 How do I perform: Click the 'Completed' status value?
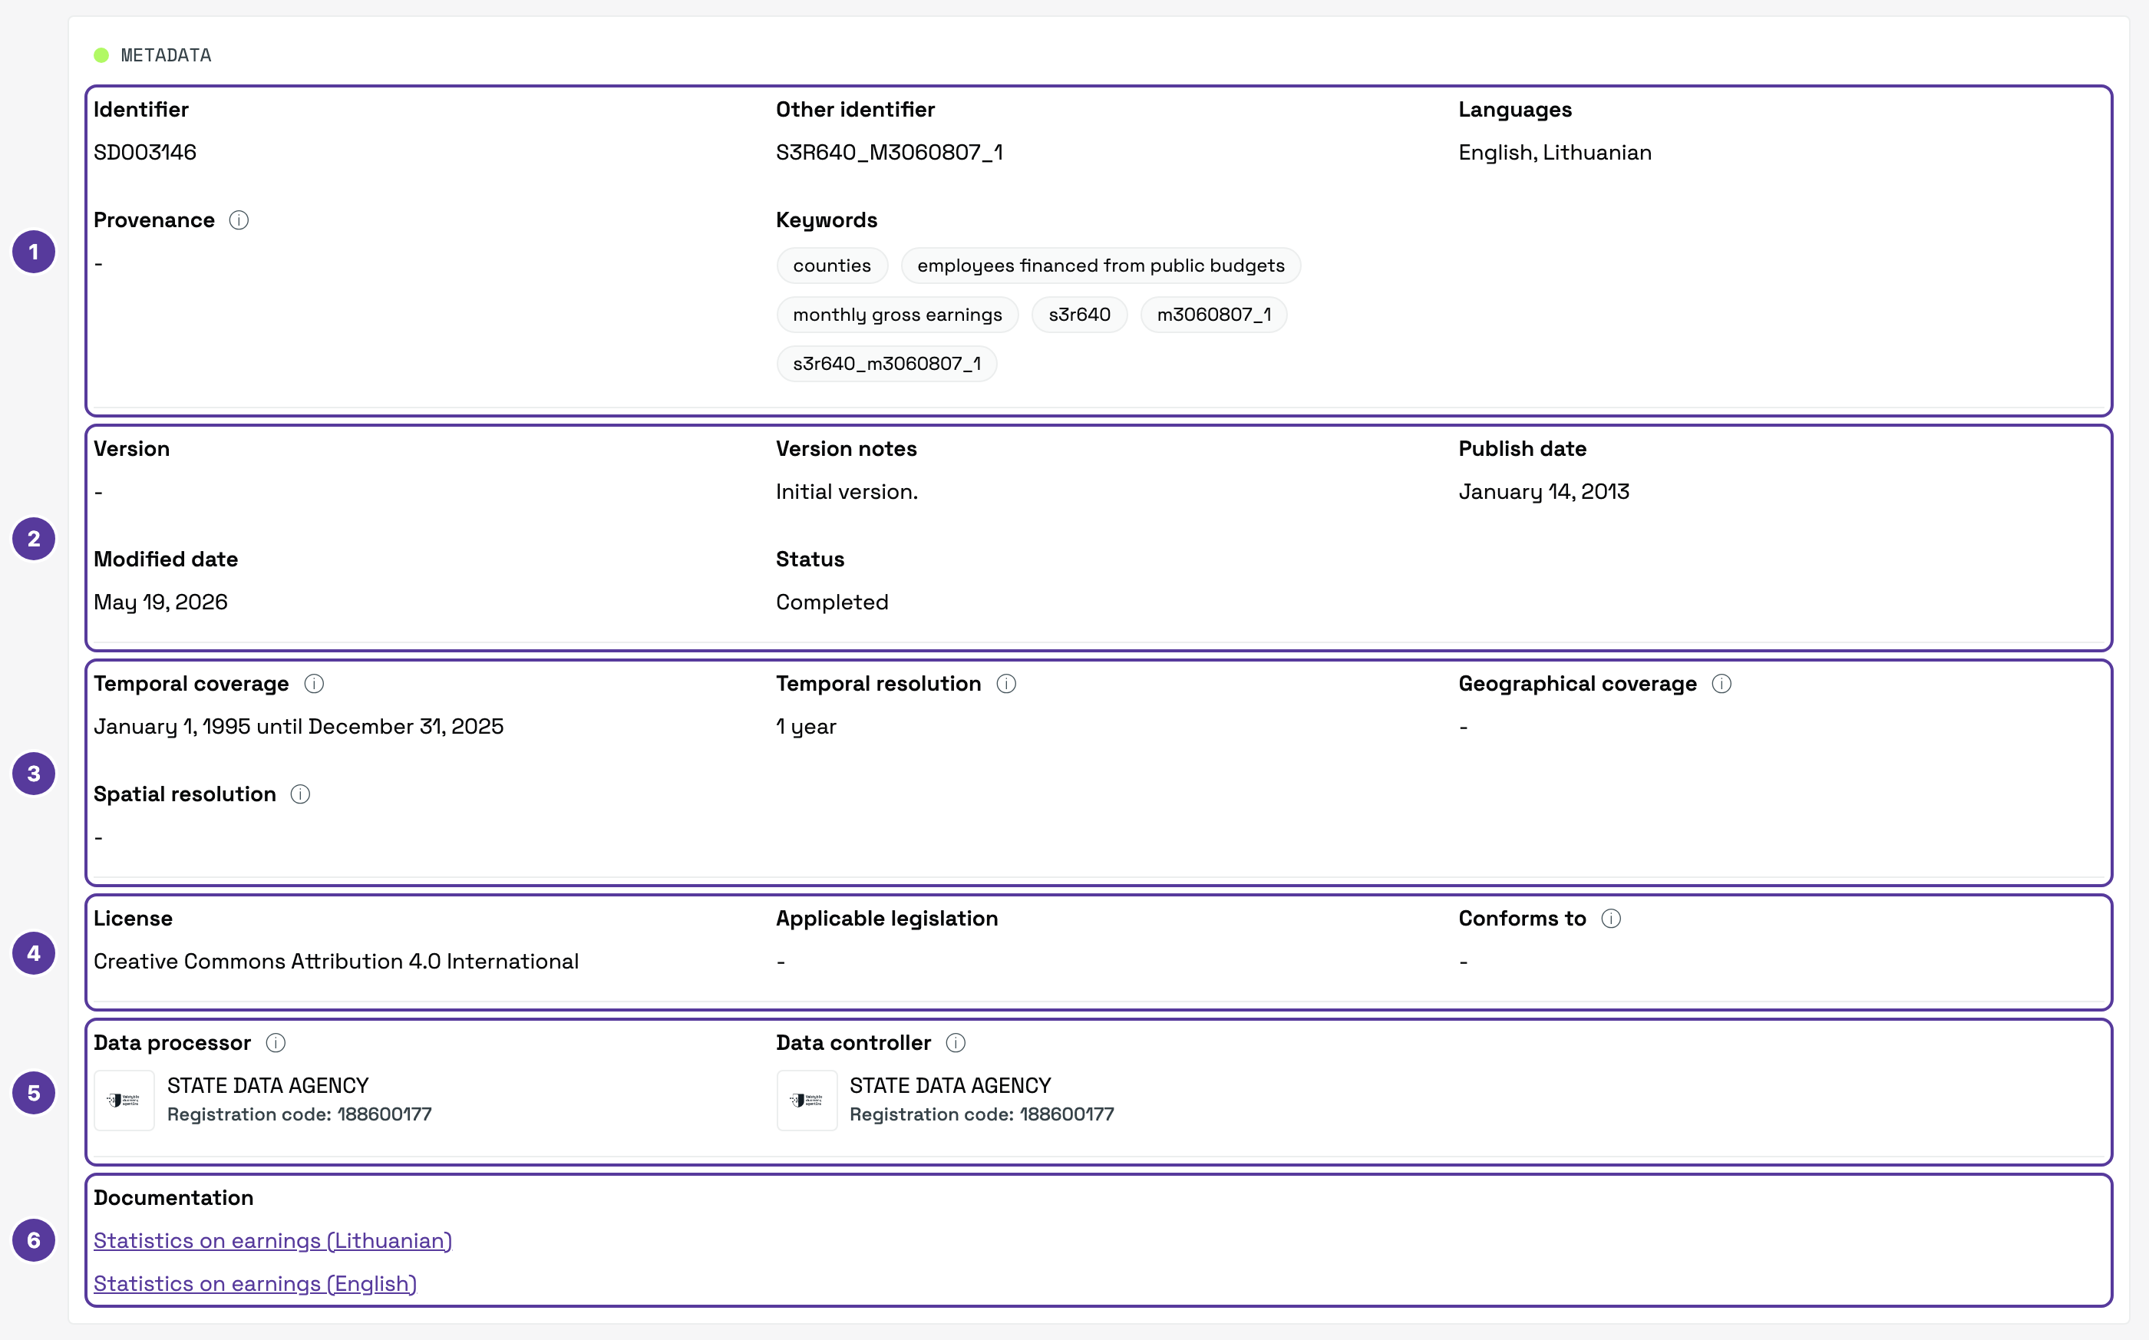(832, 602)
